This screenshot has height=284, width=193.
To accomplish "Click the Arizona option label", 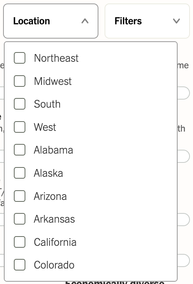I will pos(50,196).
